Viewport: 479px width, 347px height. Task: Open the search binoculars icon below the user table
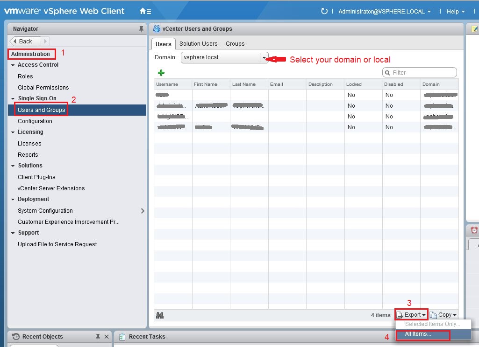click(x=160, y=315)
